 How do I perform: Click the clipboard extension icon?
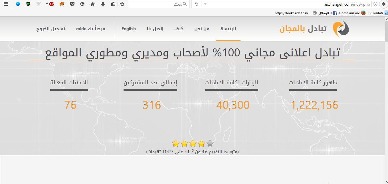[113, 4]
